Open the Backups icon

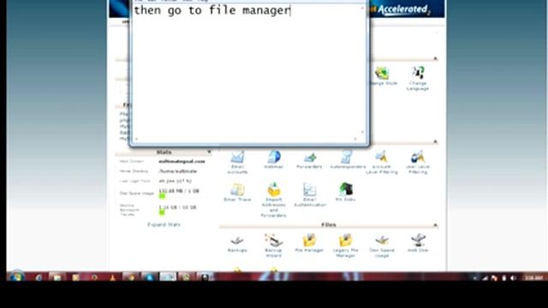[237, 240]
